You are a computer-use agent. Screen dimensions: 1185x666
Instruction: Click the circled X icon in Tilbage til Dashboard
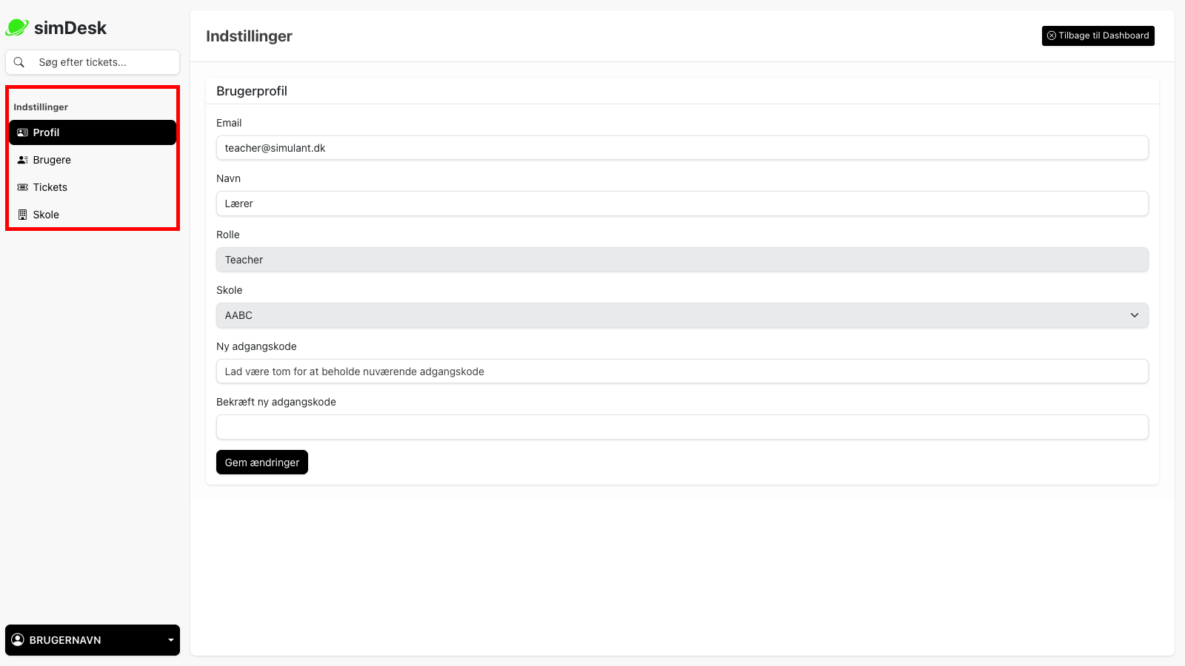click(x=1052, y=36)
